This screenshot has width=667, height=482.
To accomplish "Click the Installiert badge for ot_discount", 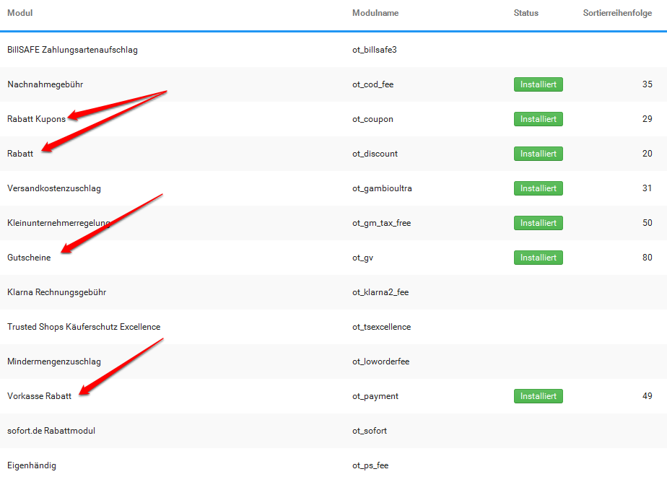I will coord(538,154).
